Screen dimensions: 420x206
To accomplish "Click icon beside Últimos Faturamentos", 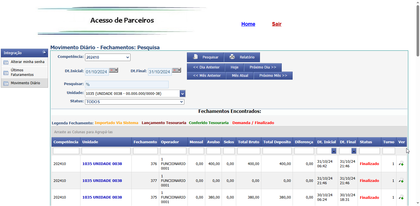I will (x=6, y=73).
